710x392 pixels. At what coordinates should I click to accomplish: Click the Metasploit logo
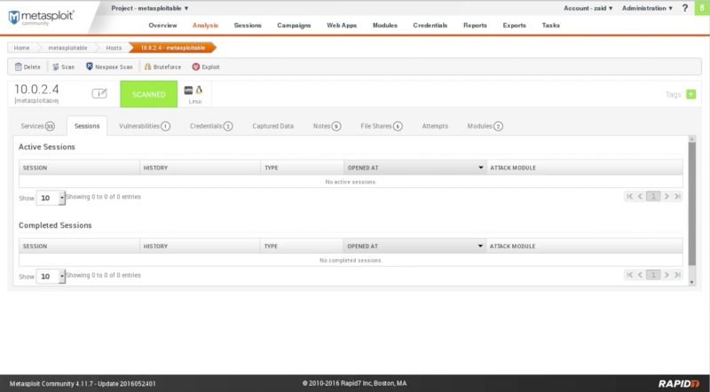point(41,17)
